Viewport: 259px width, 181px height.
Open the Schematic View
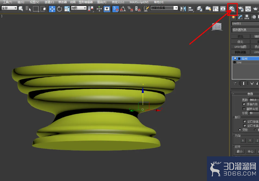point(223,9)
